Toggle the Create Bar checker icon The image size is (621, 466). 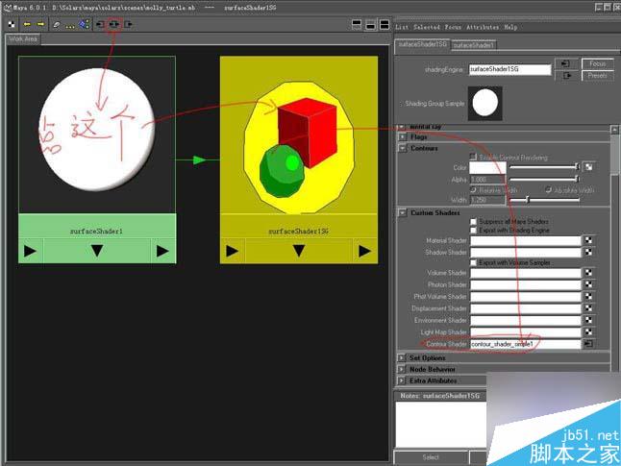(x=12, y=25)
